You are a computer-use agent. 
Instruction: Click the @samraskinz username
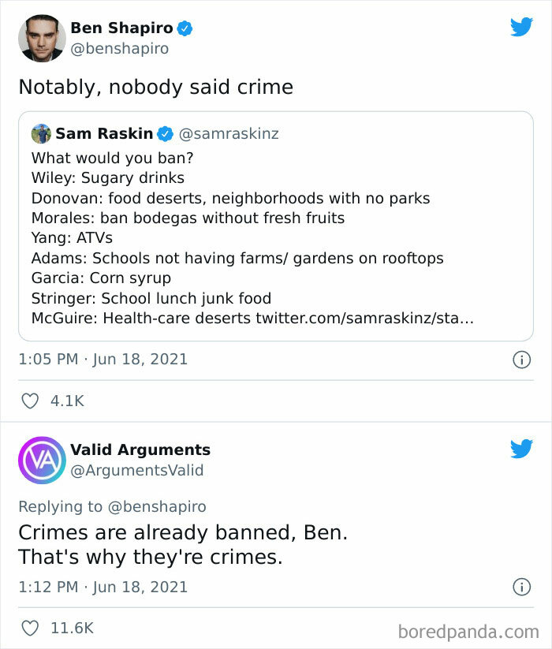231,133
